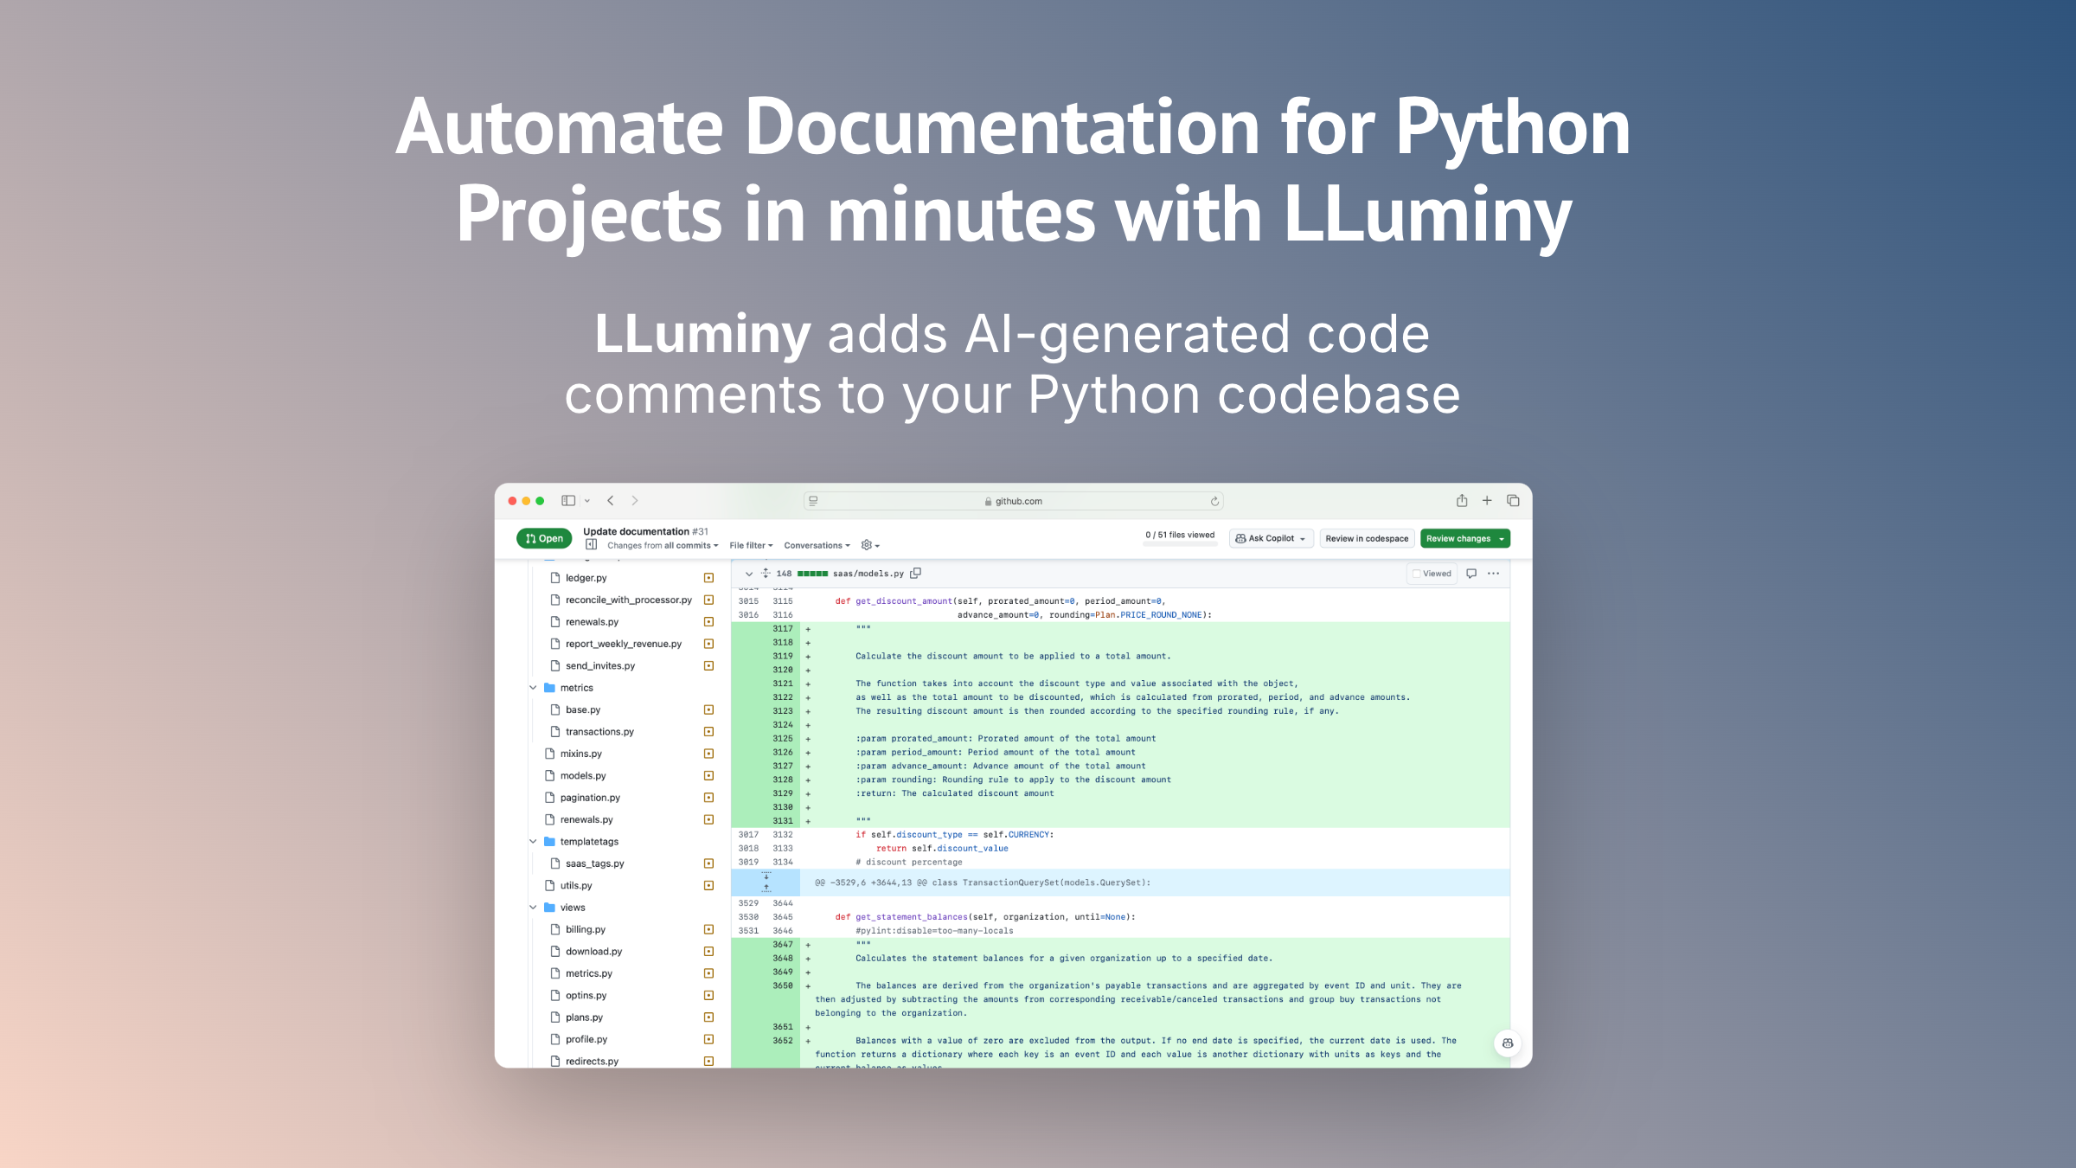Open the Ask Copilot dropdown
The width and height of the screenshot is (2076, 1168).
point(1271,538)
